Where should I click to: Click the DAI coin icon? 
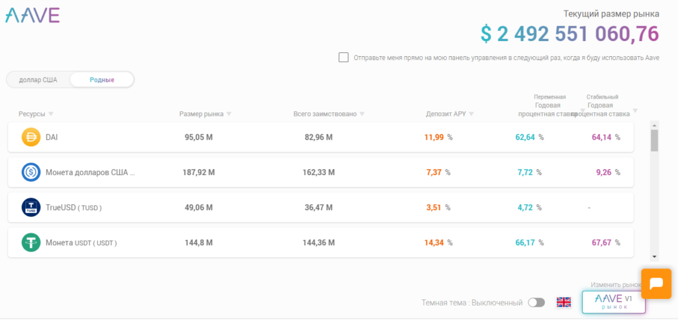(x=30, y=138)
